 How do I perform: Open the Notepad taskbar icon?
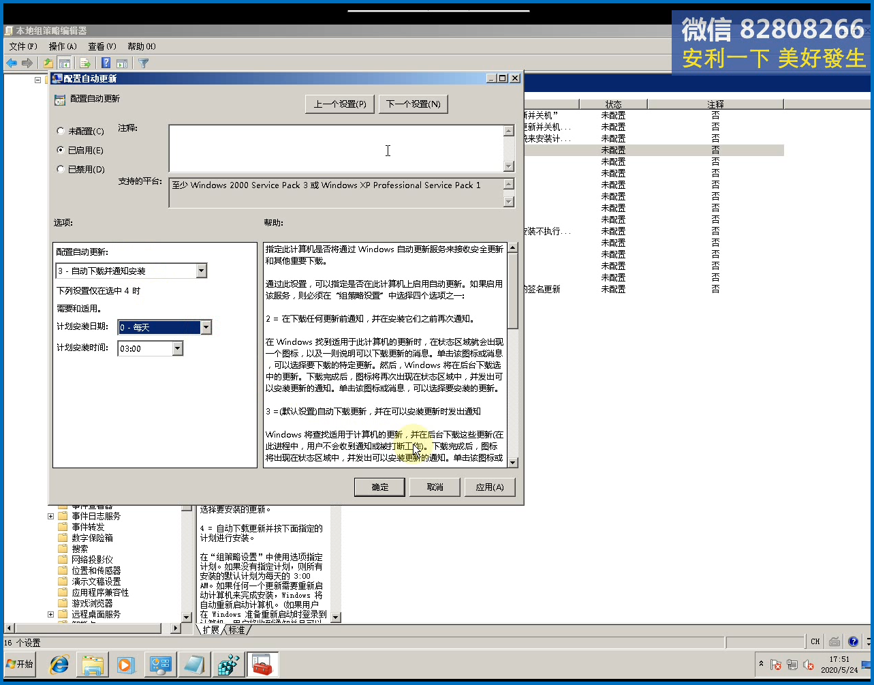[194, 665]
